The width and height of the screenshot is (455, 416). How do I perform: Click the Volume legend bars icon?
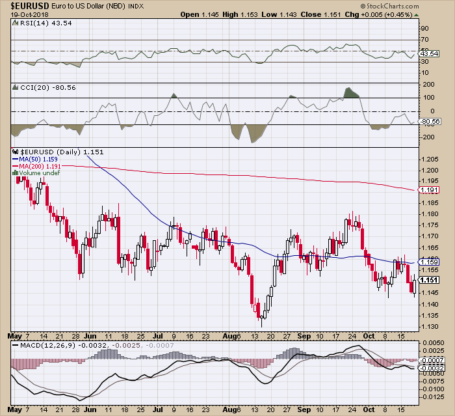click(16, 173)
